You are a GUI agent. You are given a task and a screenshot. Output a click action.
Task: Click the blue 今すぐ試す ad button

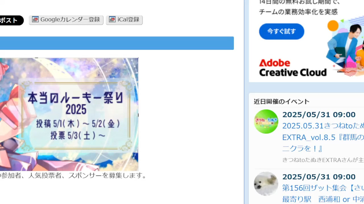(282, 31)
